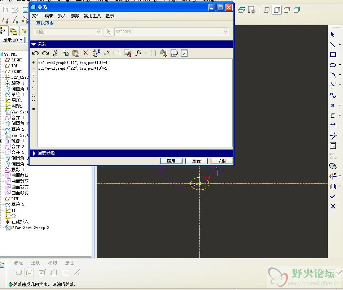Image resolution: width=343 pixels, height=290 pixels.
Task: Open the 文件 menu in relations dialog
Action: point(36,16)
